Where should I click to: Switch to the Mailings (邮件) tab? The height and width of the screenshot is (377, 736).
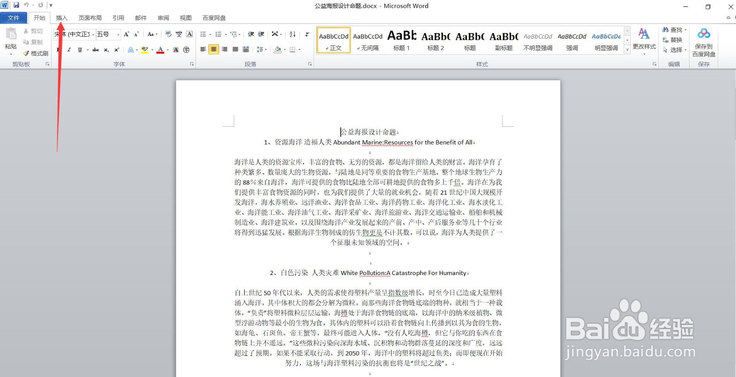[x=141, y=18]
